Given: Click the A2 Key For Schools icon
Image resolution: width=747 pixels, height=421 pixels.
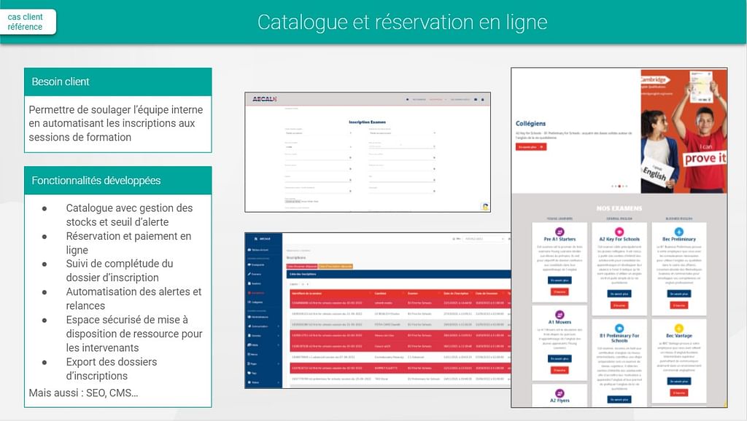Looking at the screenshot, I should point(619,231).
